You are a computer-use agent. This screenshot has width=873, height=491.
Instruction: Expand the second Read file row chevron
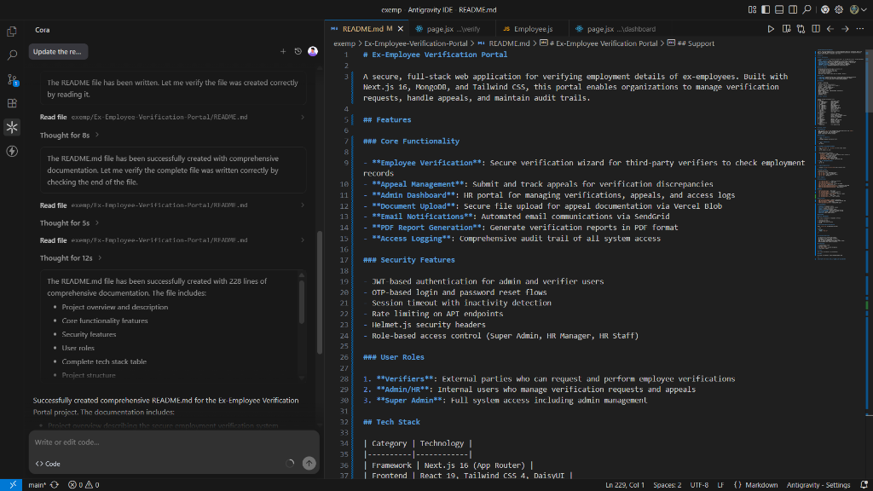(x=303, y=205)
